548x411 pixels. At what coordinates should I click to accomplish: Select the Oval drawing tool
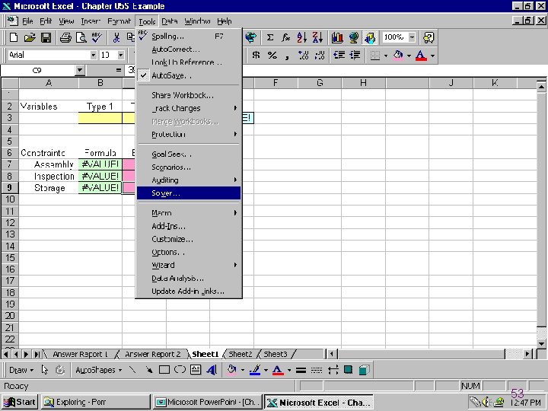pos(180,370)
